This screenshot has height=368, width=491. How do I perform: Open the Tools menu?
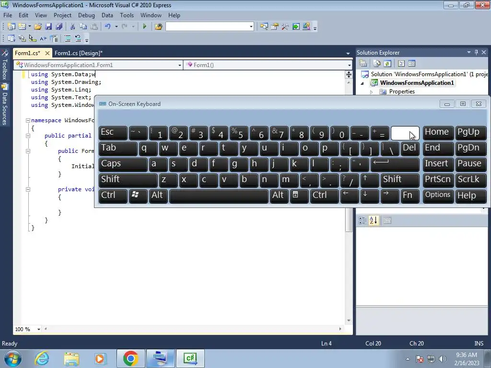tap(127, 15)
